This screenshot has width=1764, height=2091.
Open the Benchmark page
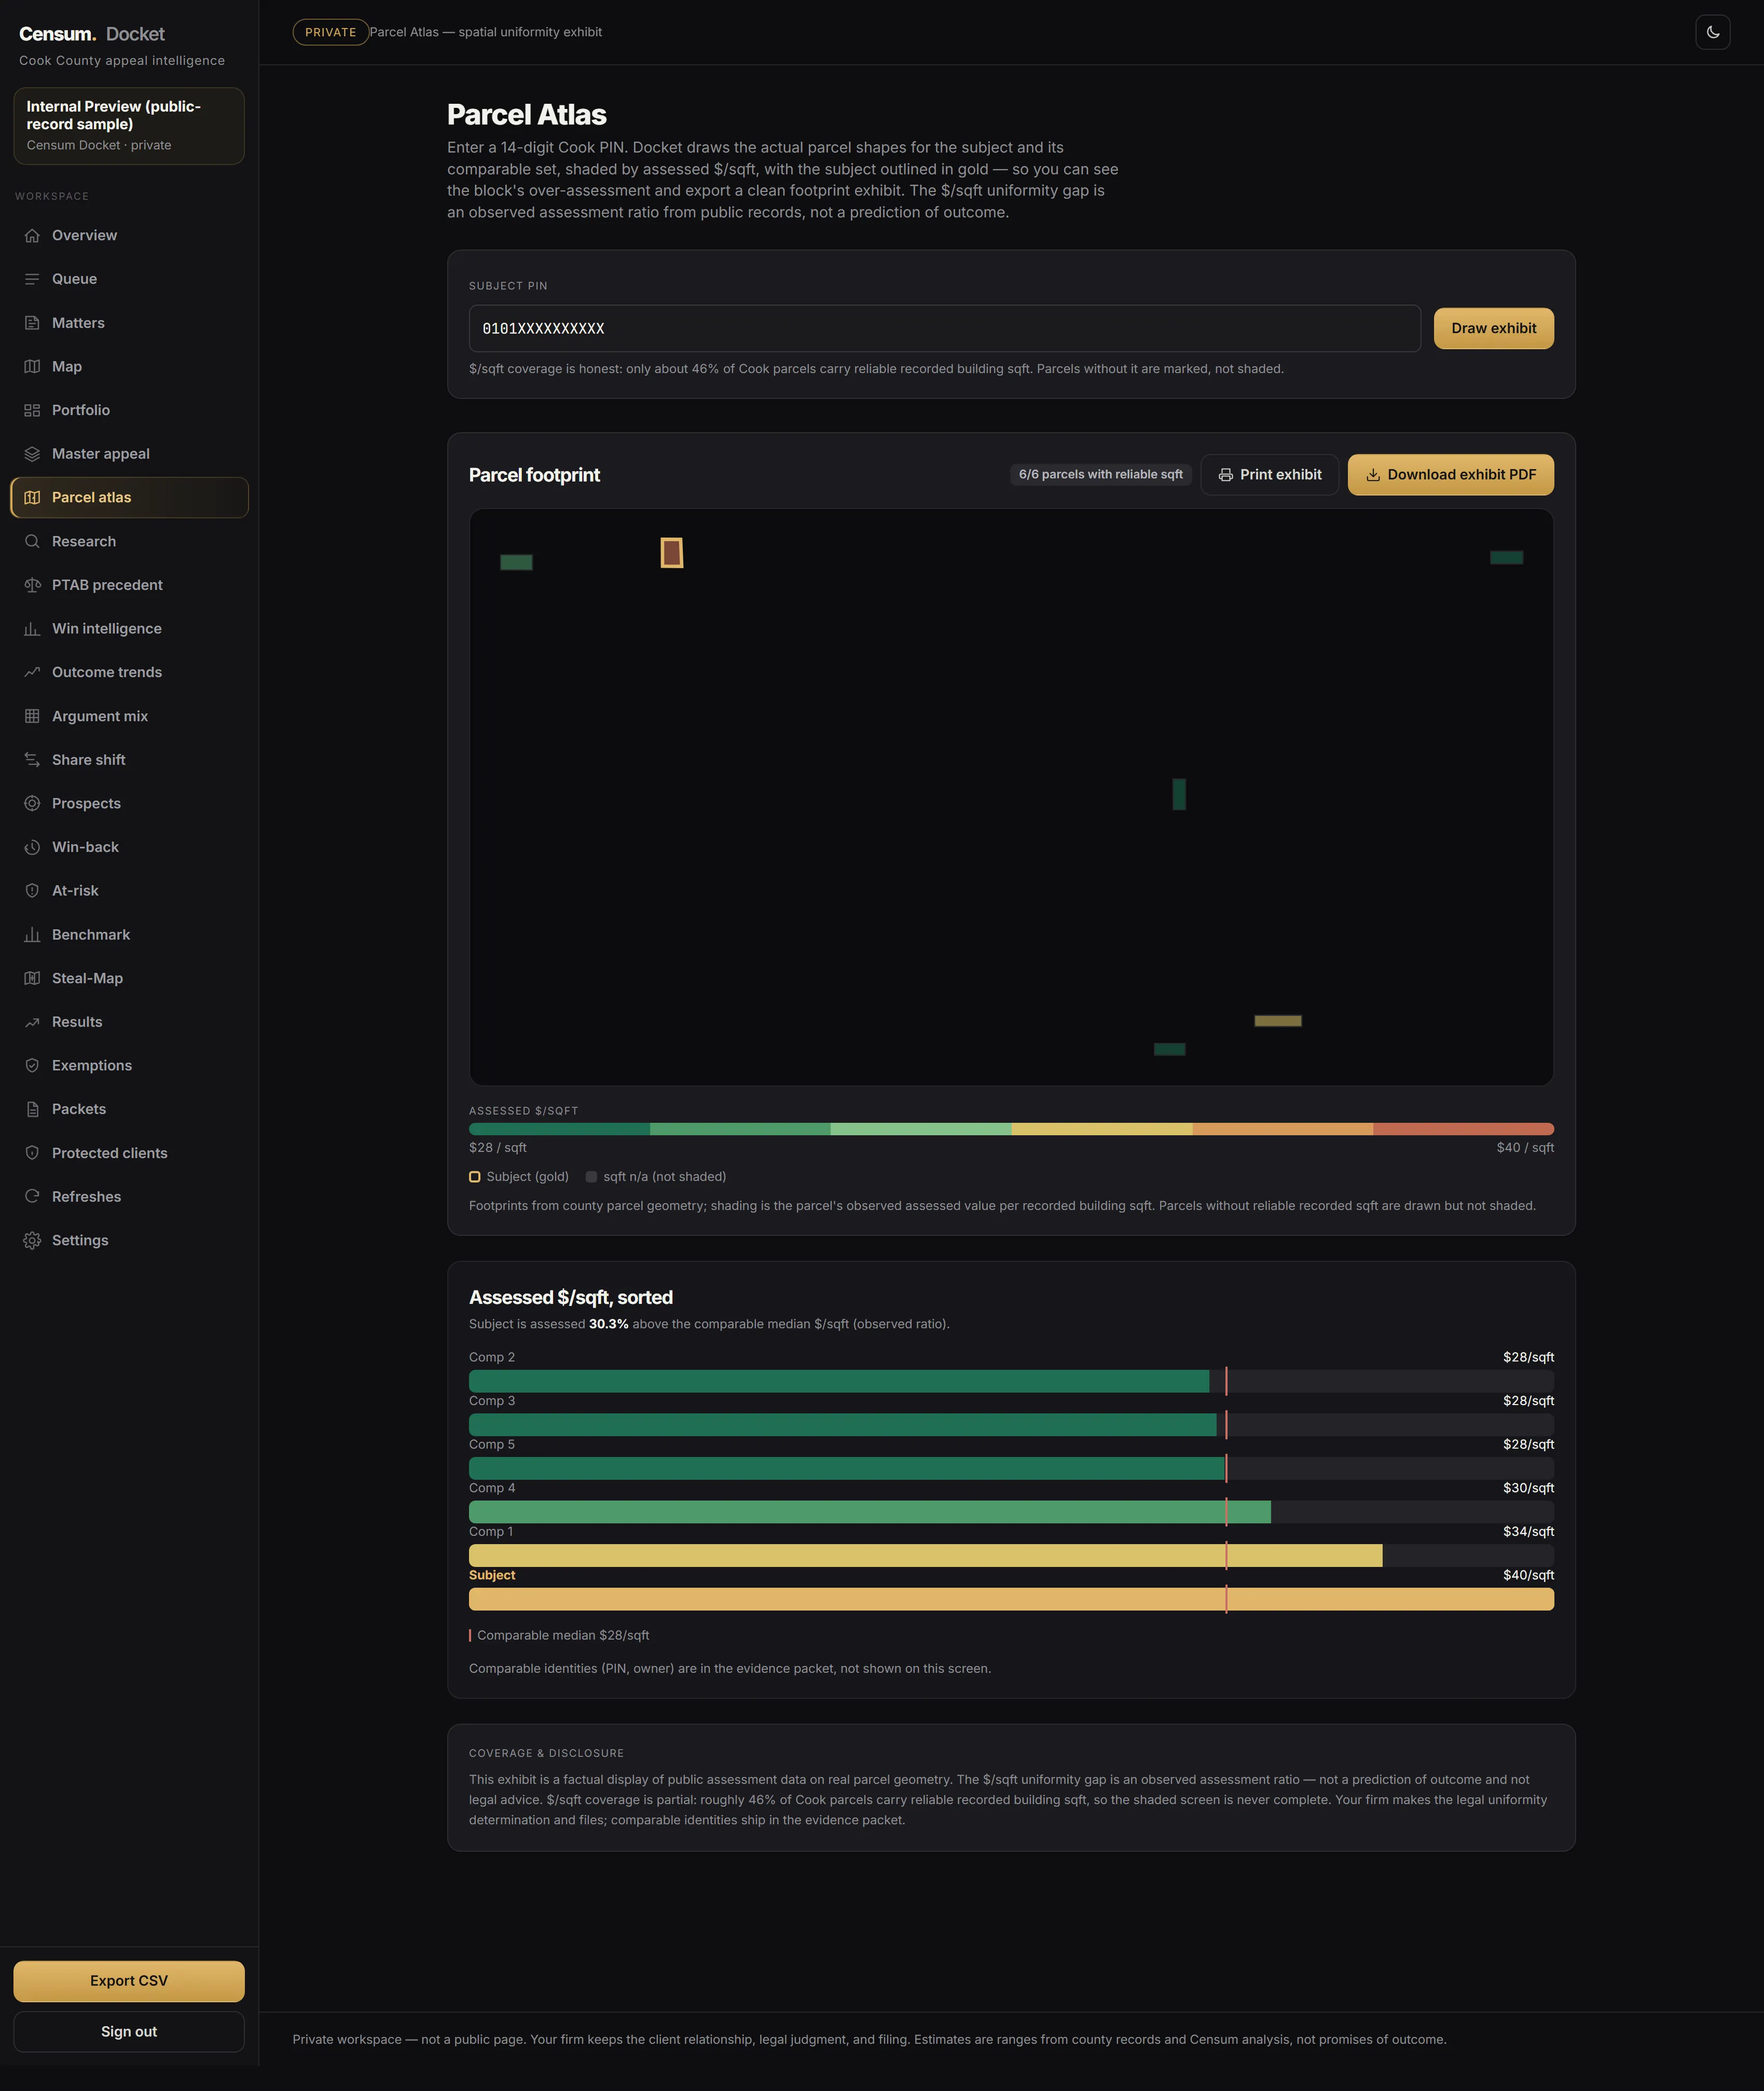coord(129,934)
